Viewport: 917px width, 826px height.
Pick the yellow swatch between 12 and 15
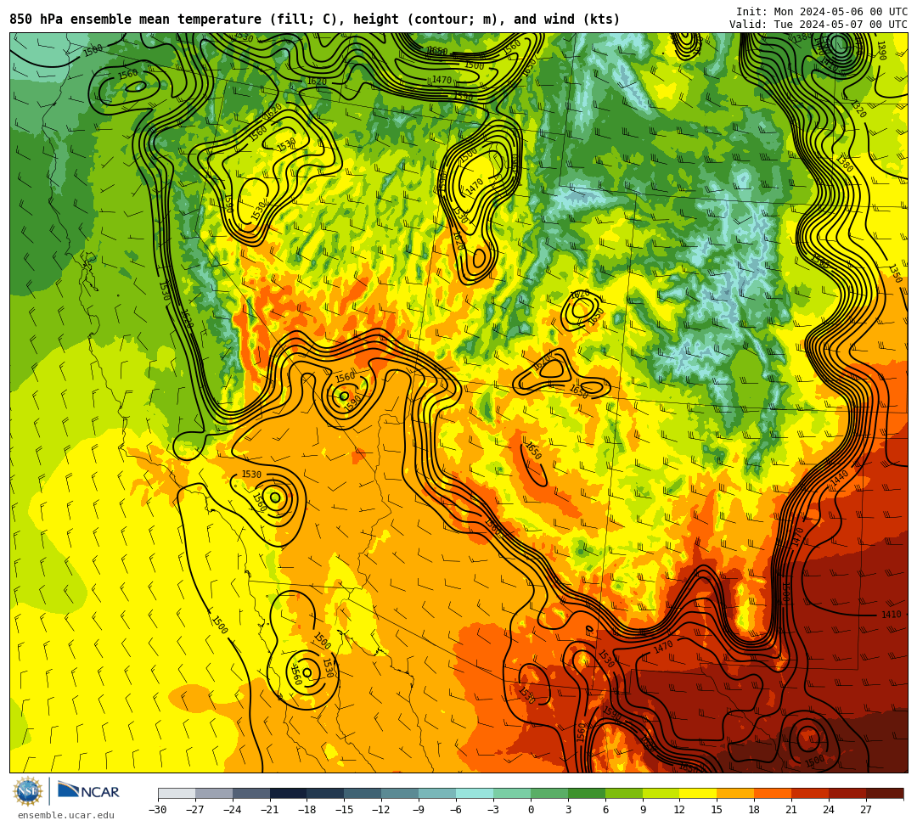point(698,793)
